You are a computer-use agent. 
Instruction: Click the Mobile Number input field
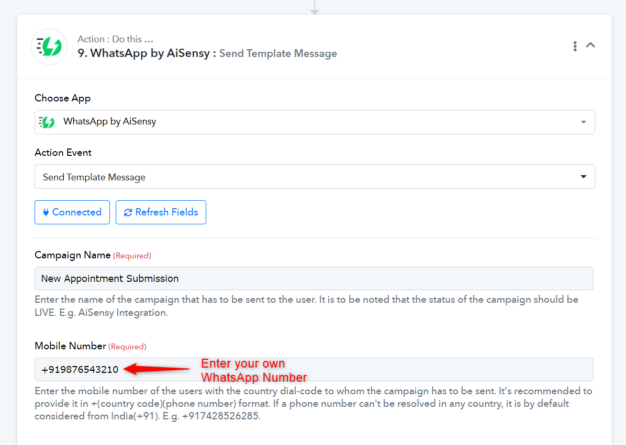[x=314, y=369]
